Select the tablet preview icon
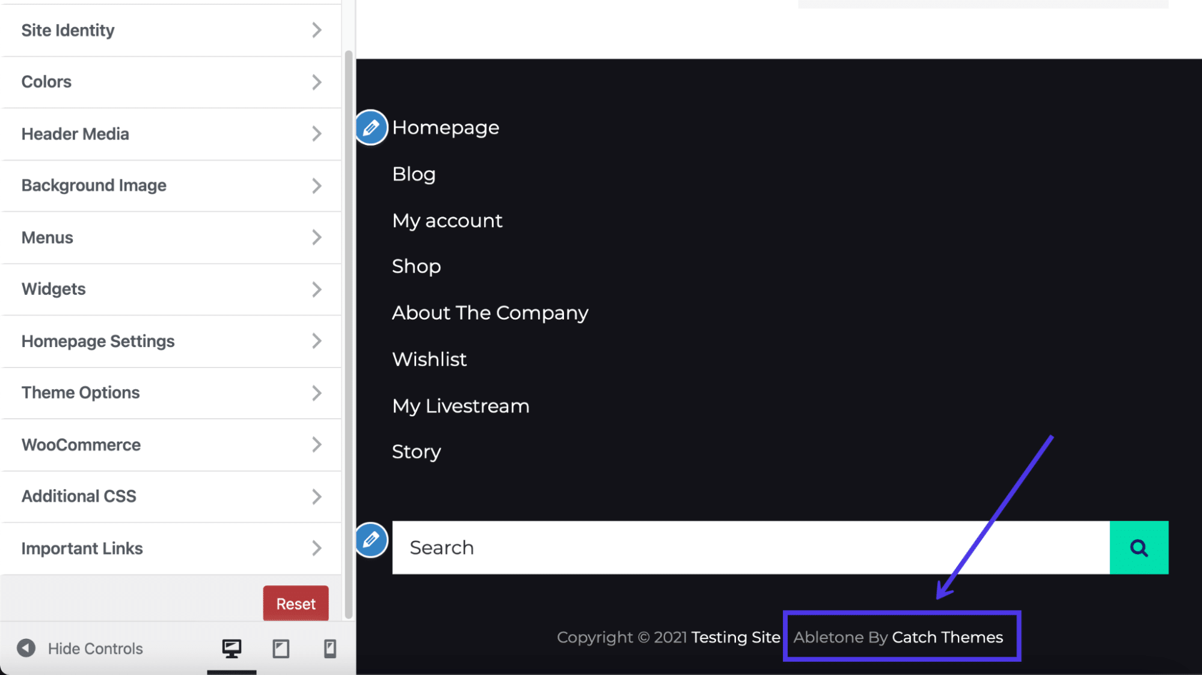Screen dimensions: 1202x675 pos(280,649)
